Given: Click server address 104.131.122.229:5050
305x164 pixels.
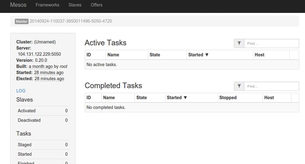Looking at the screenshot, I should (x=40, y=54).
